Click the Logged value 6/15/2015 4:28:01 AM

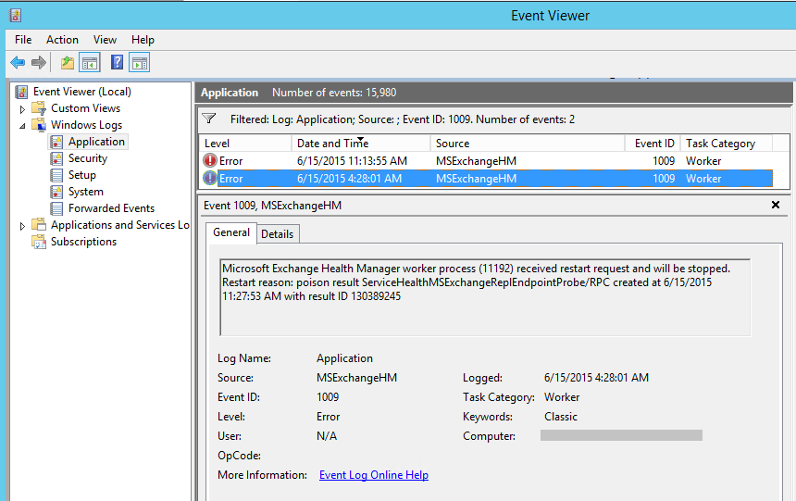pos(596,378)
